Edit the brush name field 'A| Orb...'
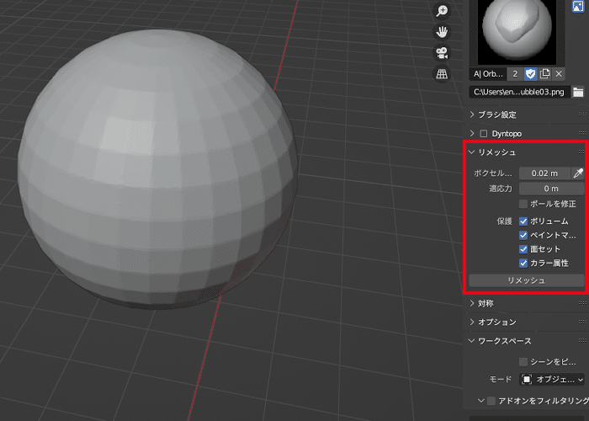The image size is (589, 421). pos(488,74)
